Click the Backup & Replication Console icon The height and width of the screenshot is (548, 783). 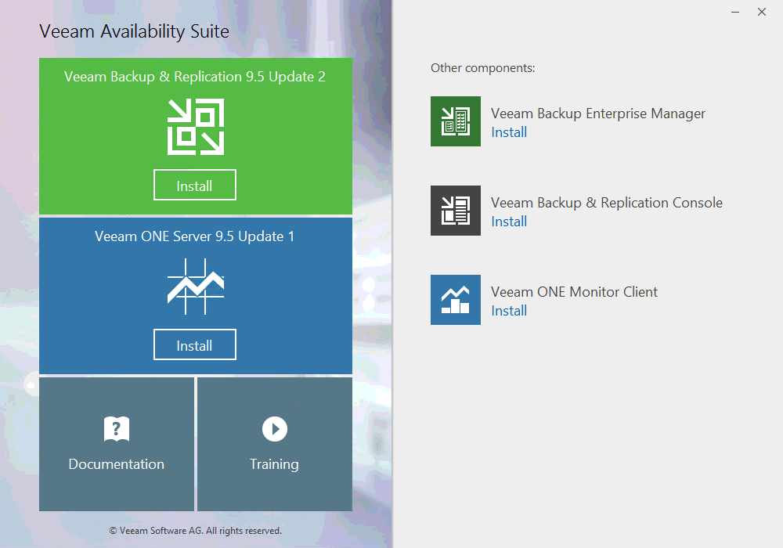coord(456,211)
